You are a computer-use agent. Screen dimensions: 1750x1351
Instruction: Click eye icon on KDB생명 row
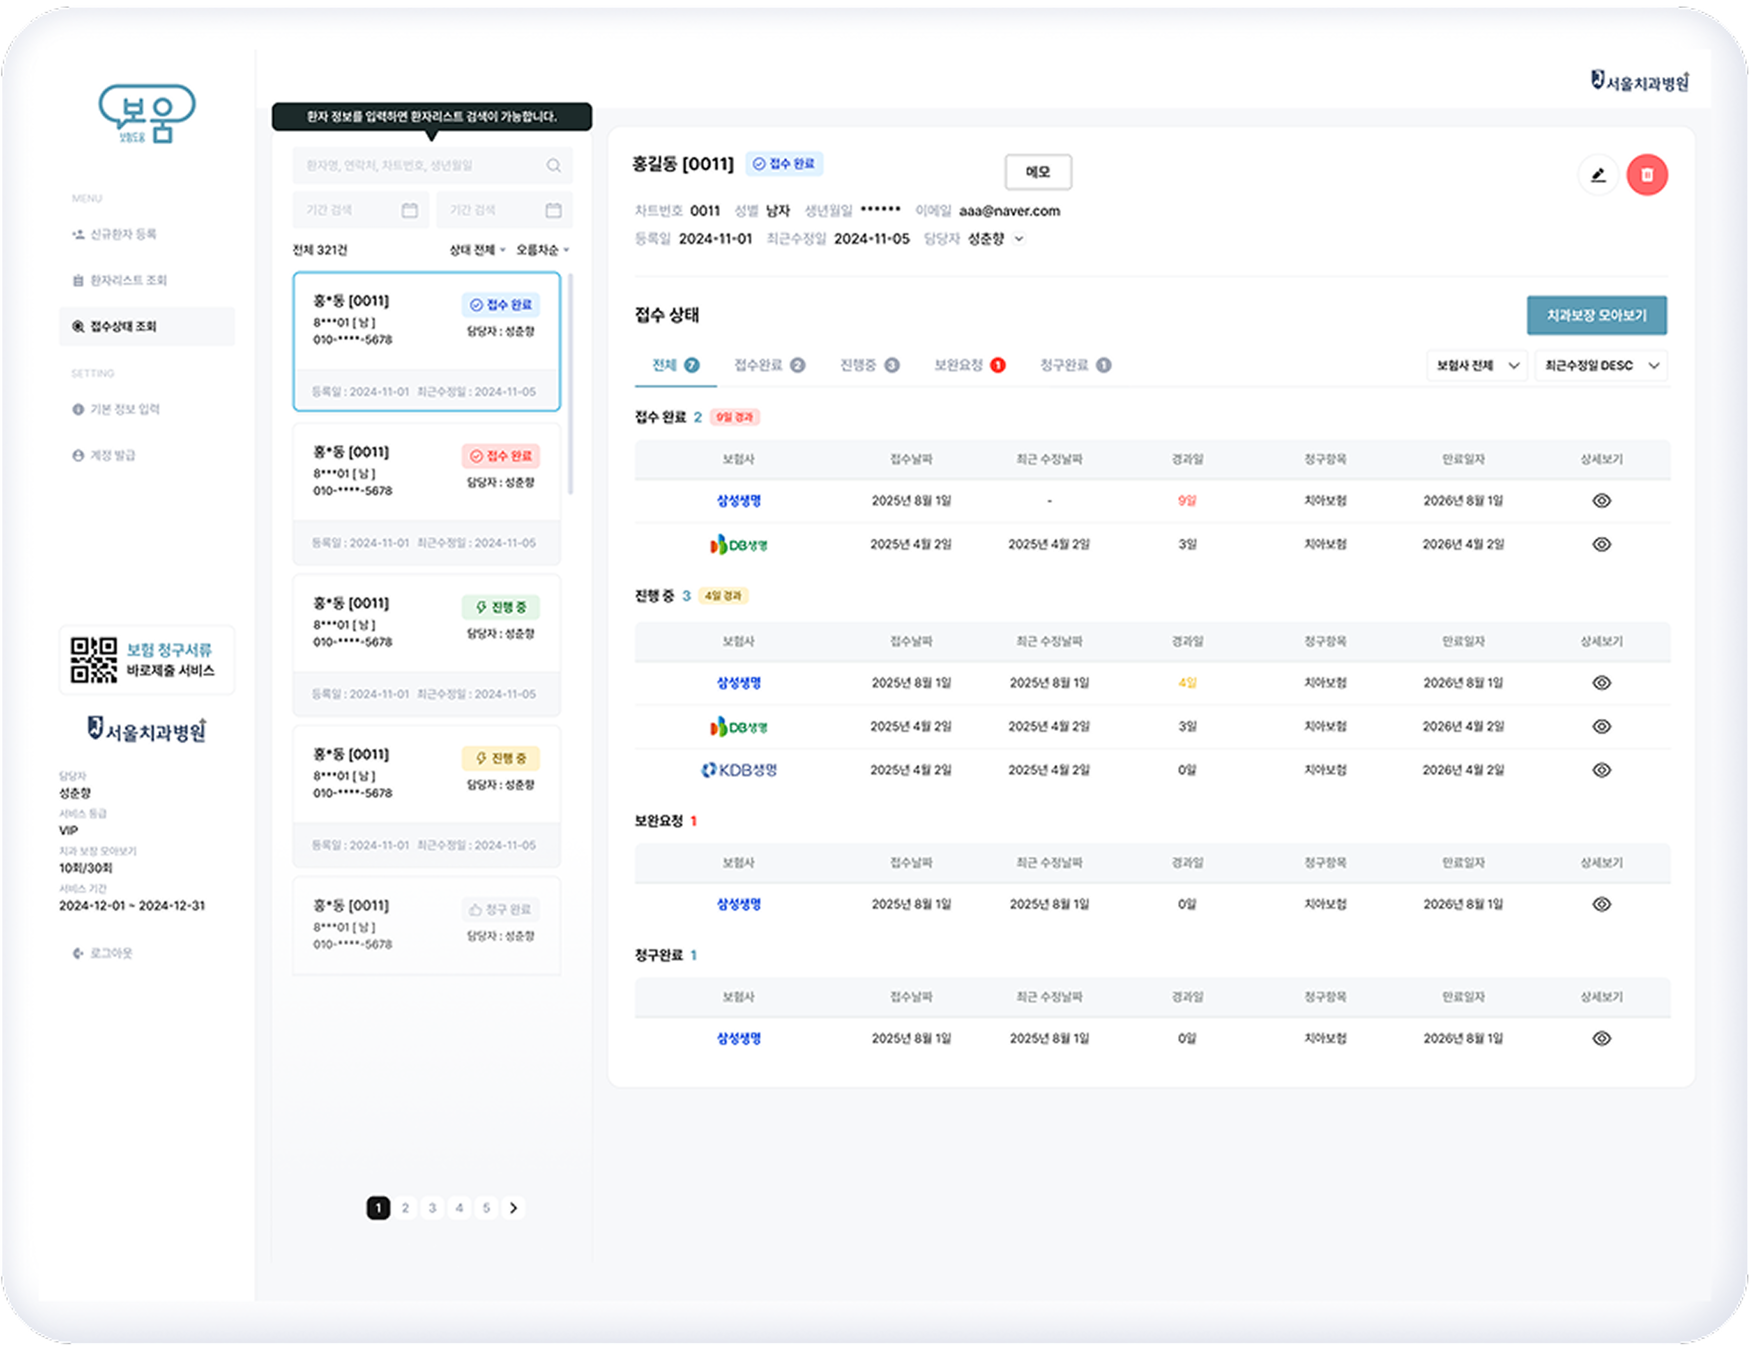1601,770
